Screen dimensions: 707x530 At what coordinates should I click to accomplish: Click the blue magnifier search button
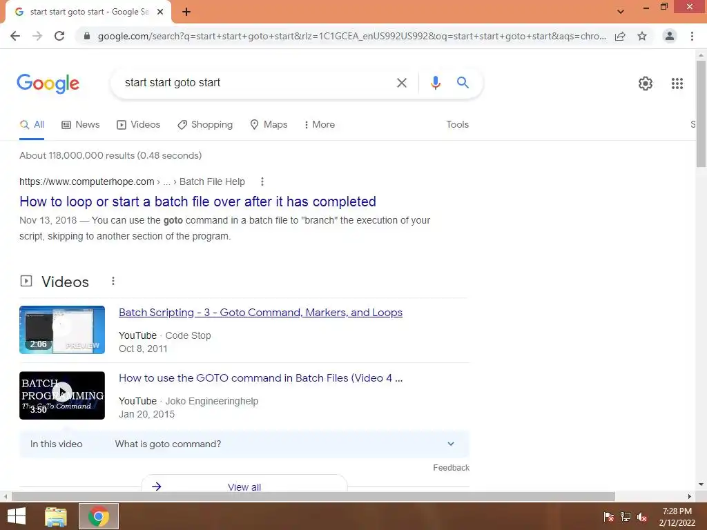click(x=463, y=83)
